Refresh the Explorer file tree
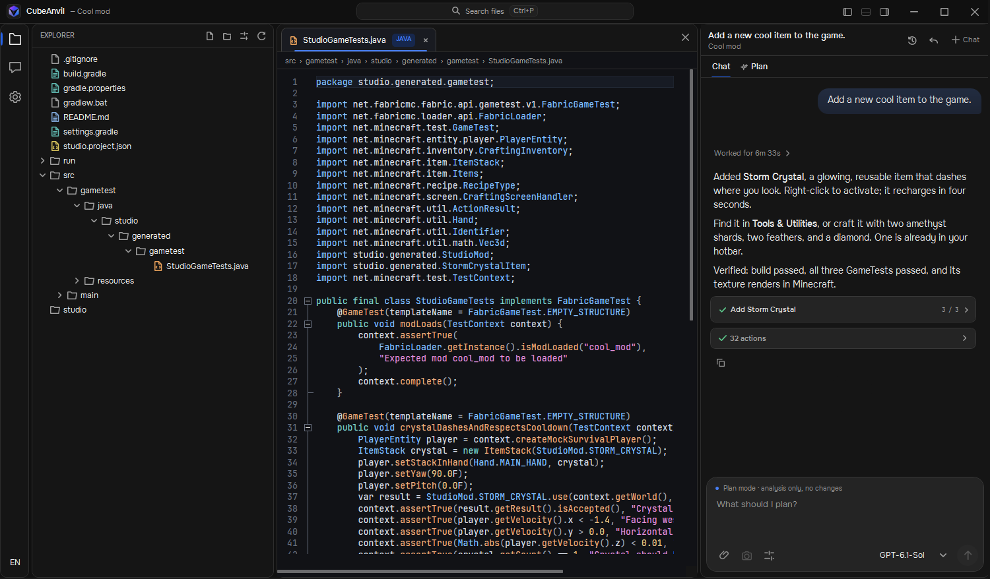990x579 pixels. click(261, 36)
